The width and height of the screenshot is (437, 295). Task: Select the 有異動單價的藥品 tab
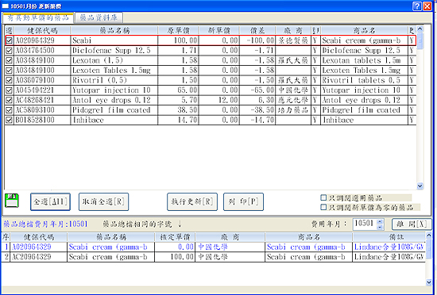click(38, 18)
